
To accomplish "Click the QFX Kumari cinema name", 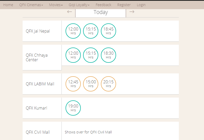I will click(x=36, y=108).
